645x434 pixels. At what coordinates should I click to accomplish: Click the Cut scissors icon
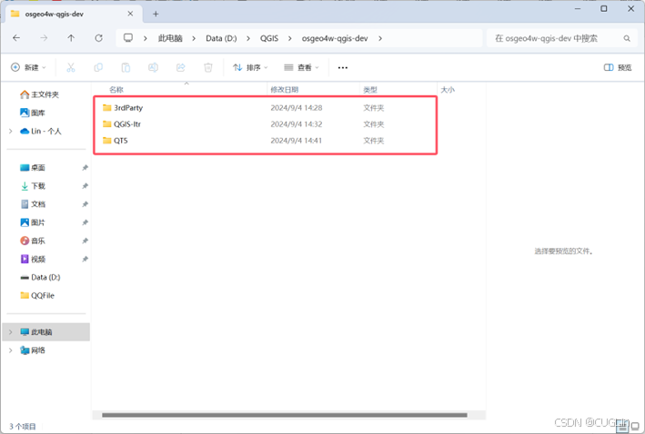tap(71, 67)
